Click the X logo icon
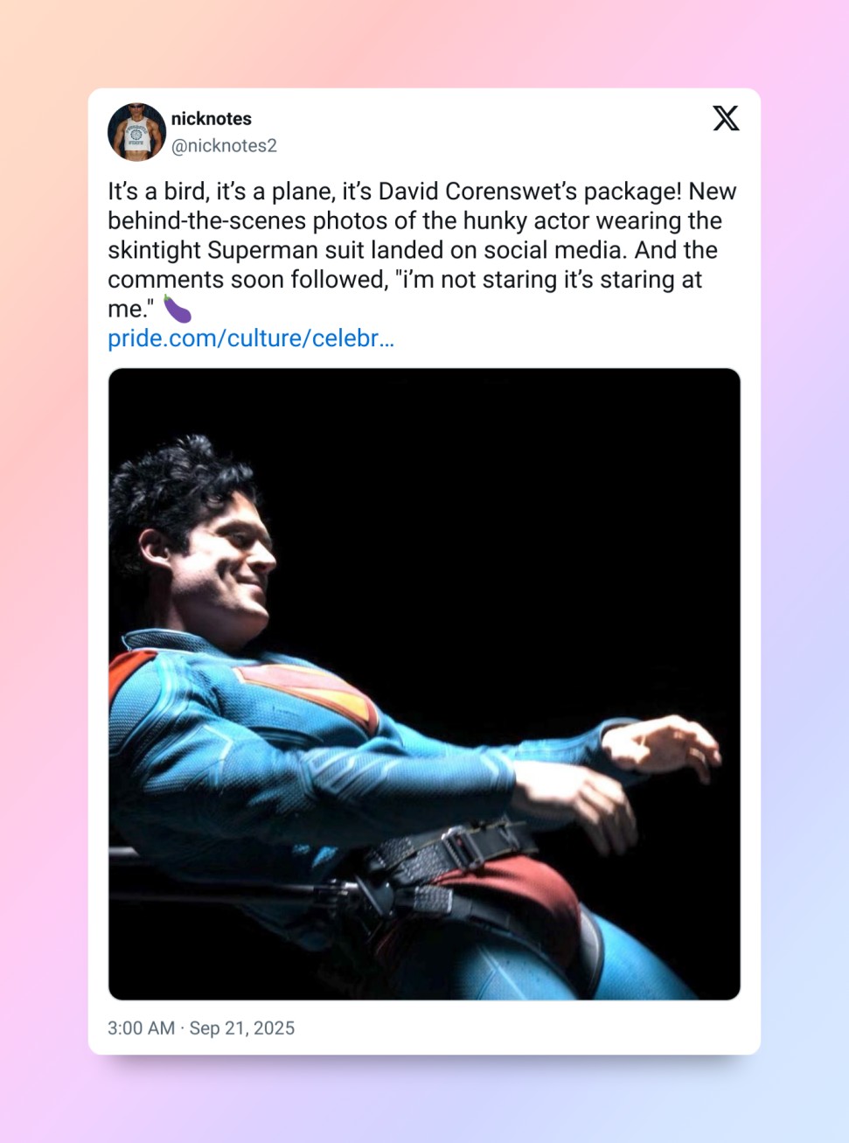The width and height of the screenshot is (849, 1143). click(x=726, y=118)
